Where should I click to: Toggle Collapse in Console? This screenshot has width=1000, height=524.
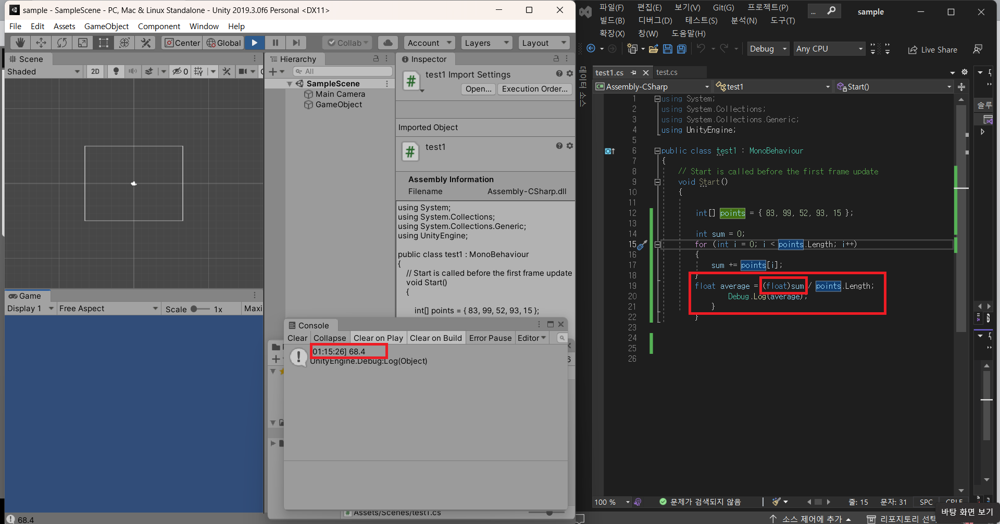330,338
